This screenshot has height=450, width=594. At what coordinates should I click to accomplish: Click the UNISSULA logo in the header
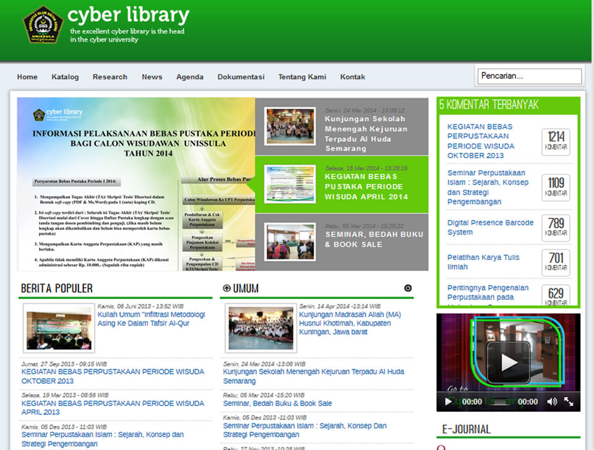click(43, 25)
